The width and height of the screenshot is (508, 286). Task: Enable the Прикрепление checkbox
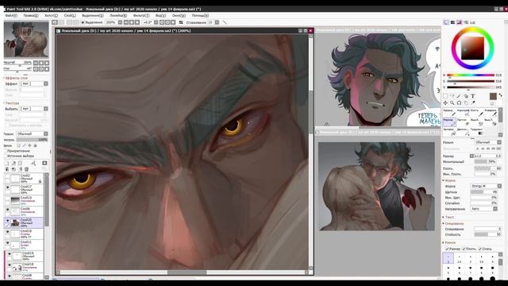point(6,151)
